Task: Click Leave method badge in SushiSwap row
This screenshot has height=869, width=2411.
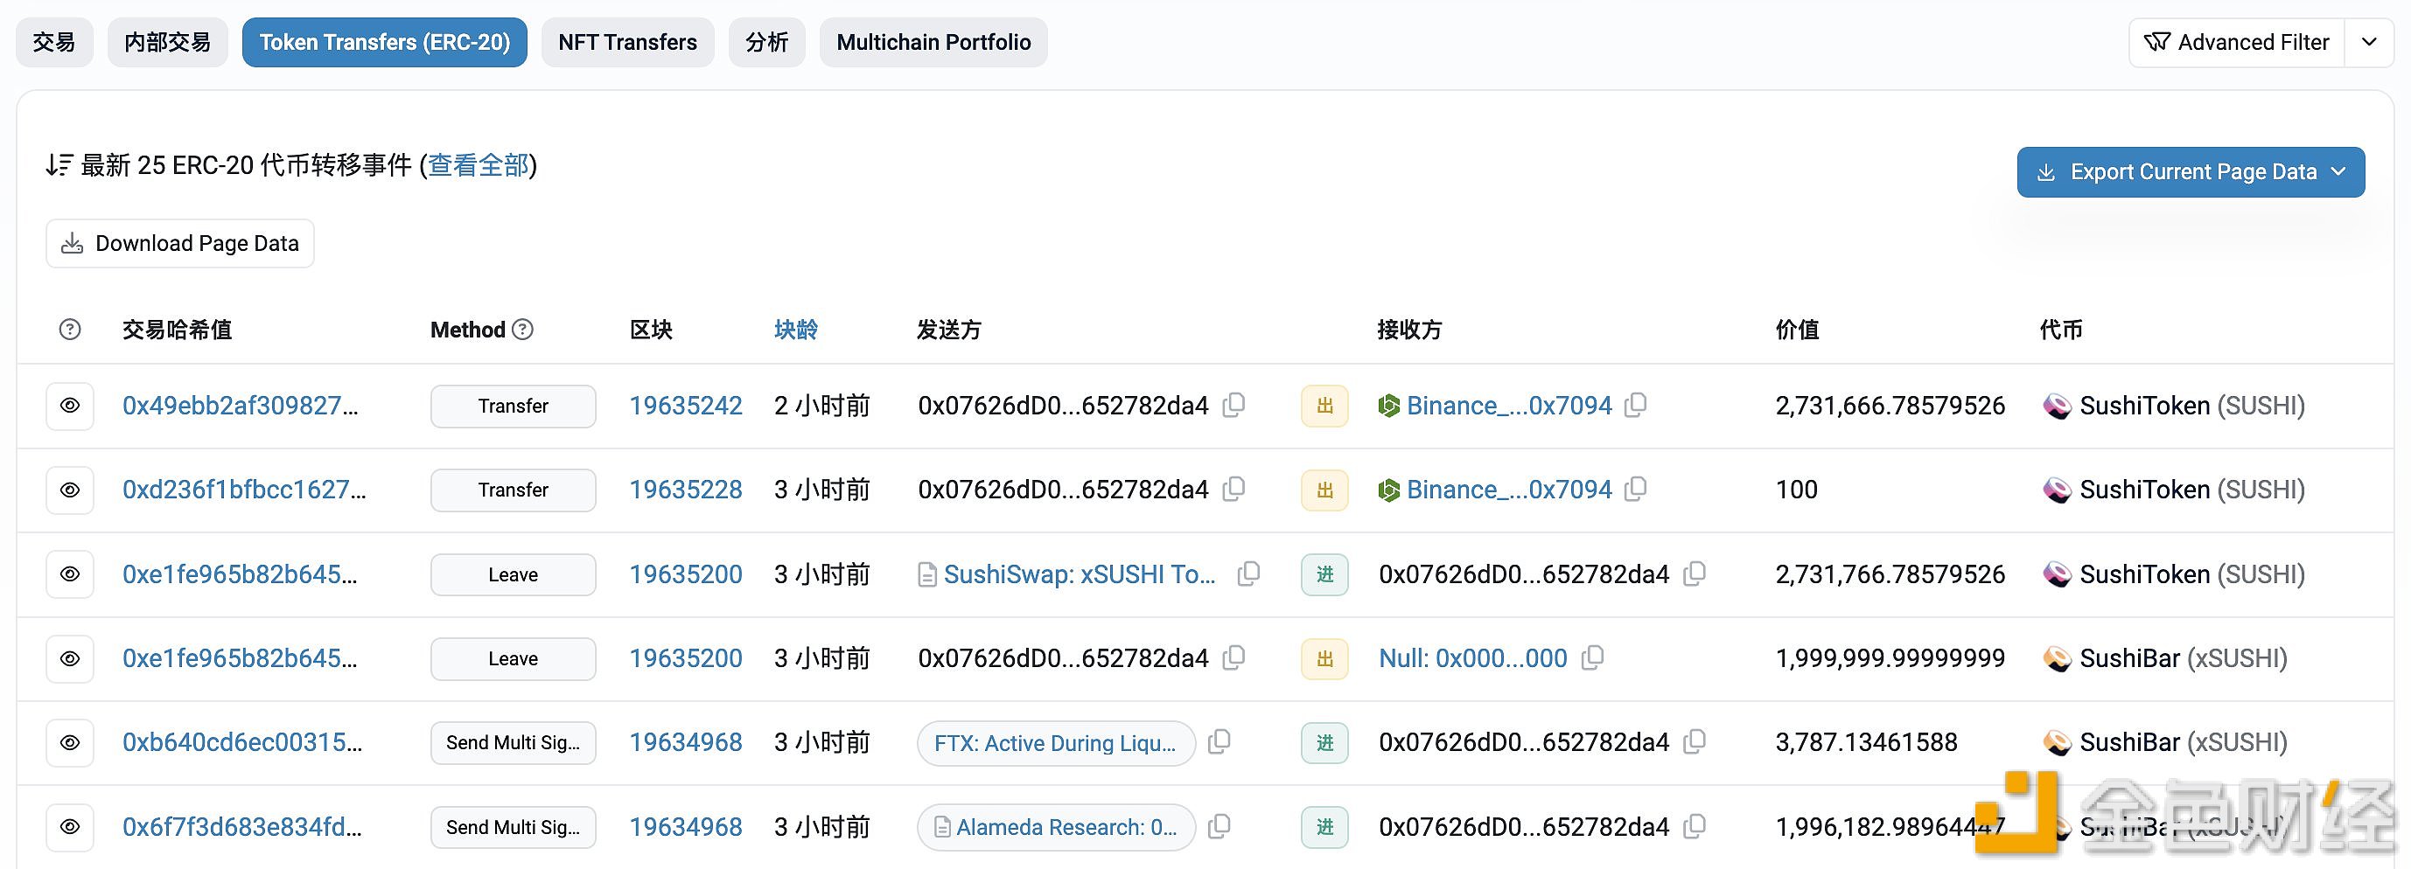Action: click(513, 574)
